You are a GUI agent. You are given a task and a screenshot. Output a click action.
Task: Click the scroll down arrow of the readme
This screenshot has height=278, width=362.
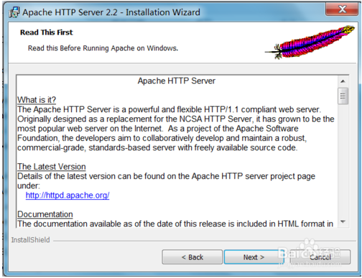343,222
